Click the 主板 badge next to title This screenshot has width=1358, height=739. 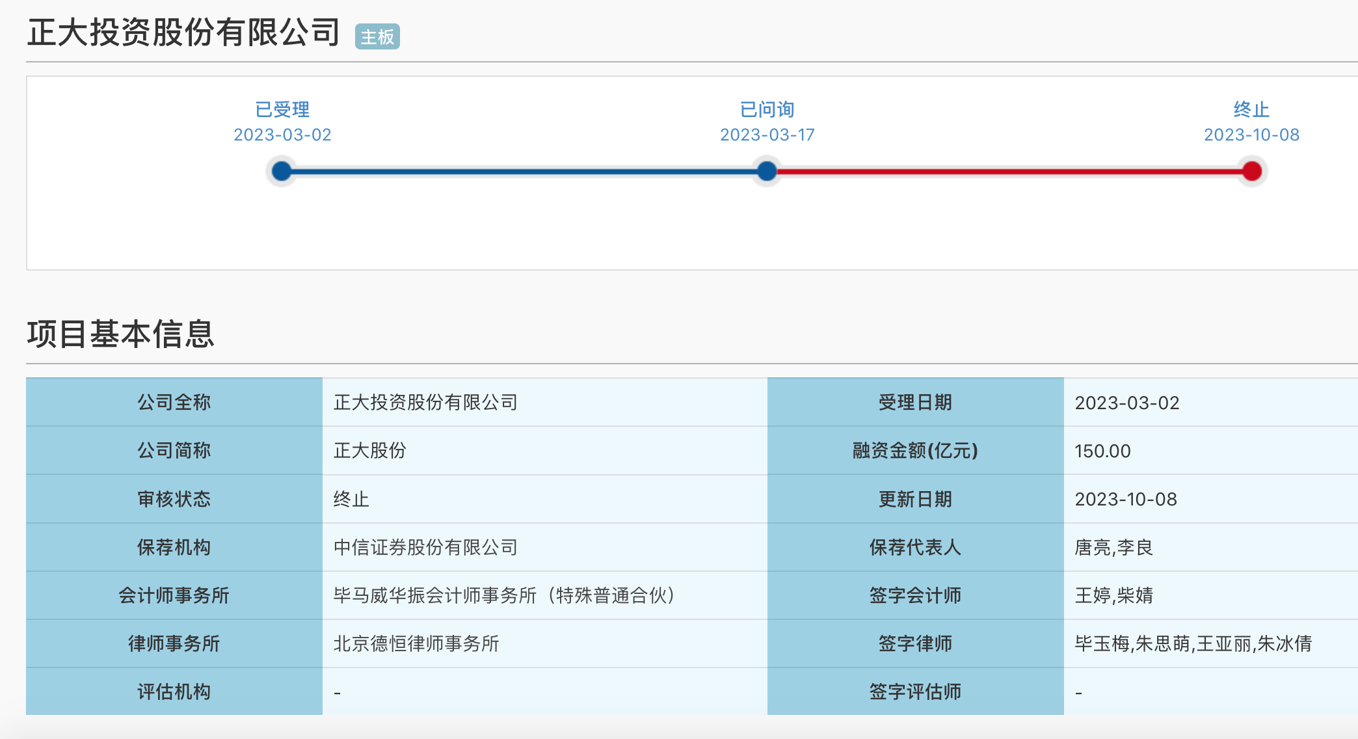pos(377,37)
